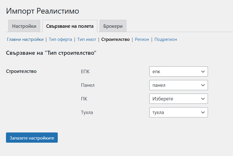Screen dimensions: 233x156
Task: Open the Панел mapping dropdown
Action: 178,85
